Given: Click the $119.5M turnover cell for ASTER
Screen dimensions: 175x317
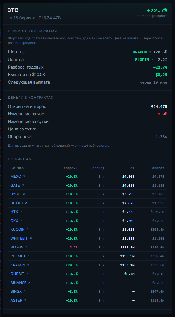Looking at the screenshot, I should coord(157,300).
